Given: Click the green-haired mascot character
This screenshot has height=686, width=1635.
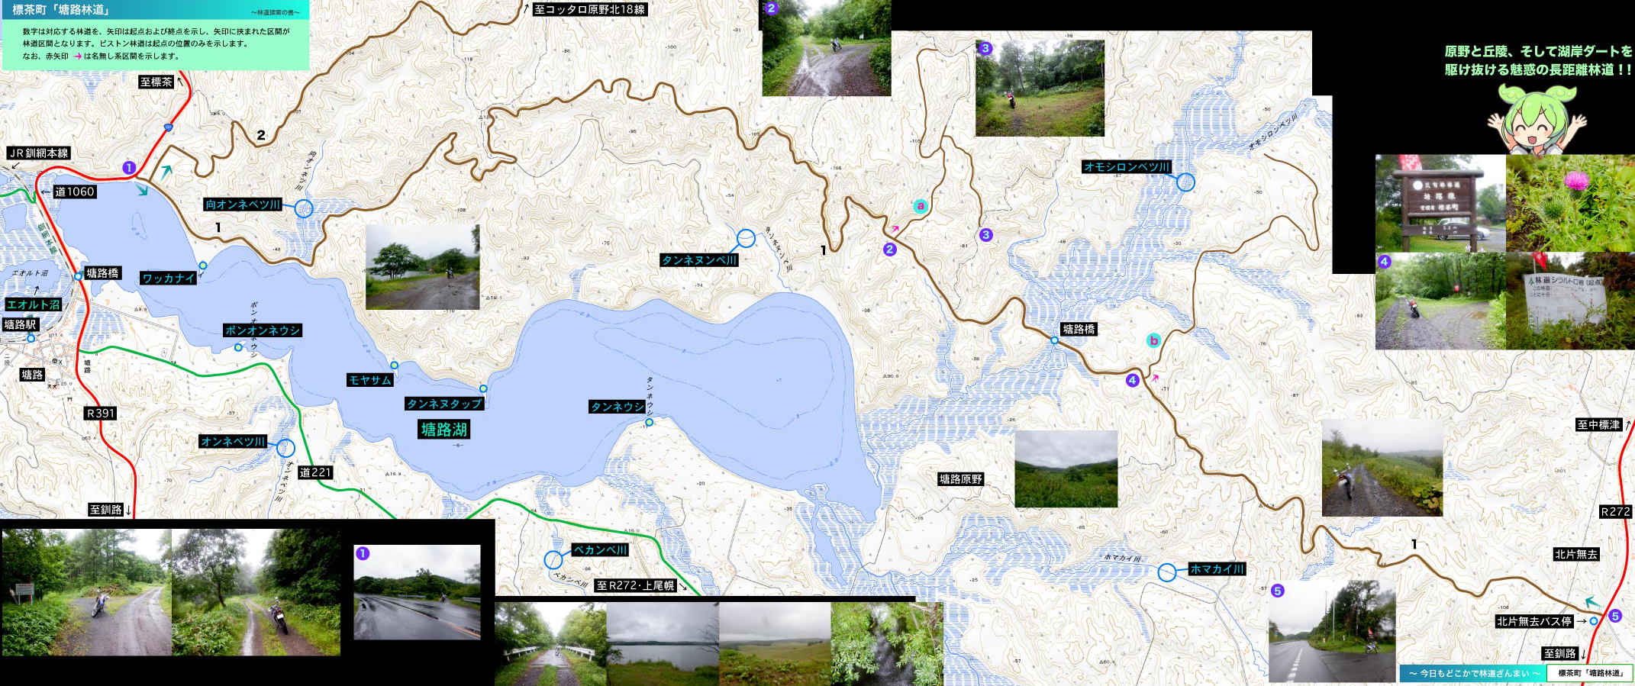Looking at the screenshot, I should [x=1536, y=118].
